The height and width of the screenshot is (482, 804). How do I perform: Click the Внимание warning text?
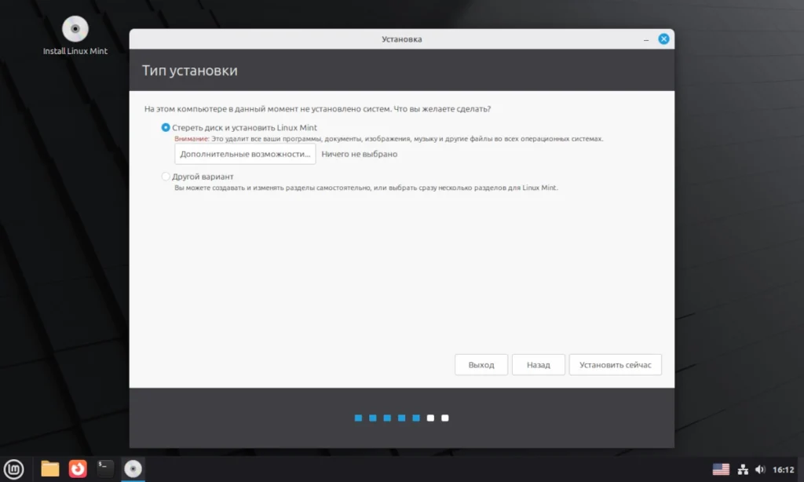(192, 139)
